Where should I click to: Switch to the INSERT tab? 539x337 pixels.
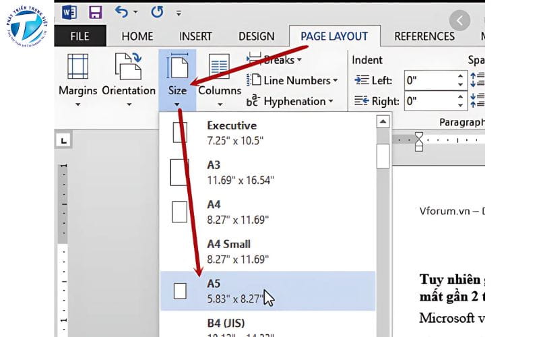tap(195, 36)
